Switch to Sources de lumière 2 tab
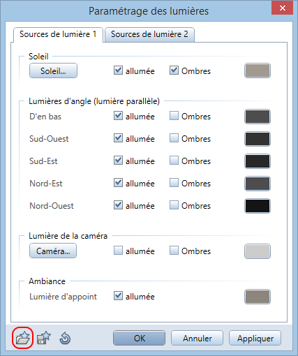The width and height of the screenshot is (298, 356). [149, 34]
